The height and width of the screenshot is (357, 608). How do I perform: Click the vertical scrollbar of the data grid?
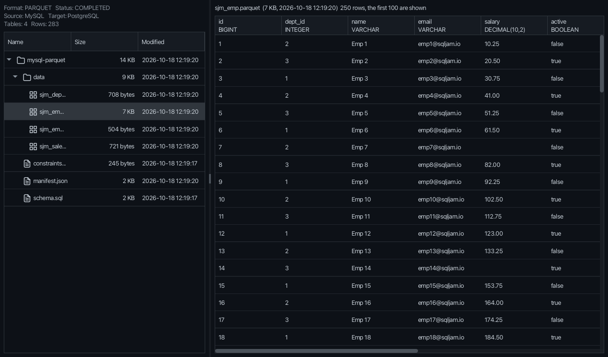[x=602, y=64]
